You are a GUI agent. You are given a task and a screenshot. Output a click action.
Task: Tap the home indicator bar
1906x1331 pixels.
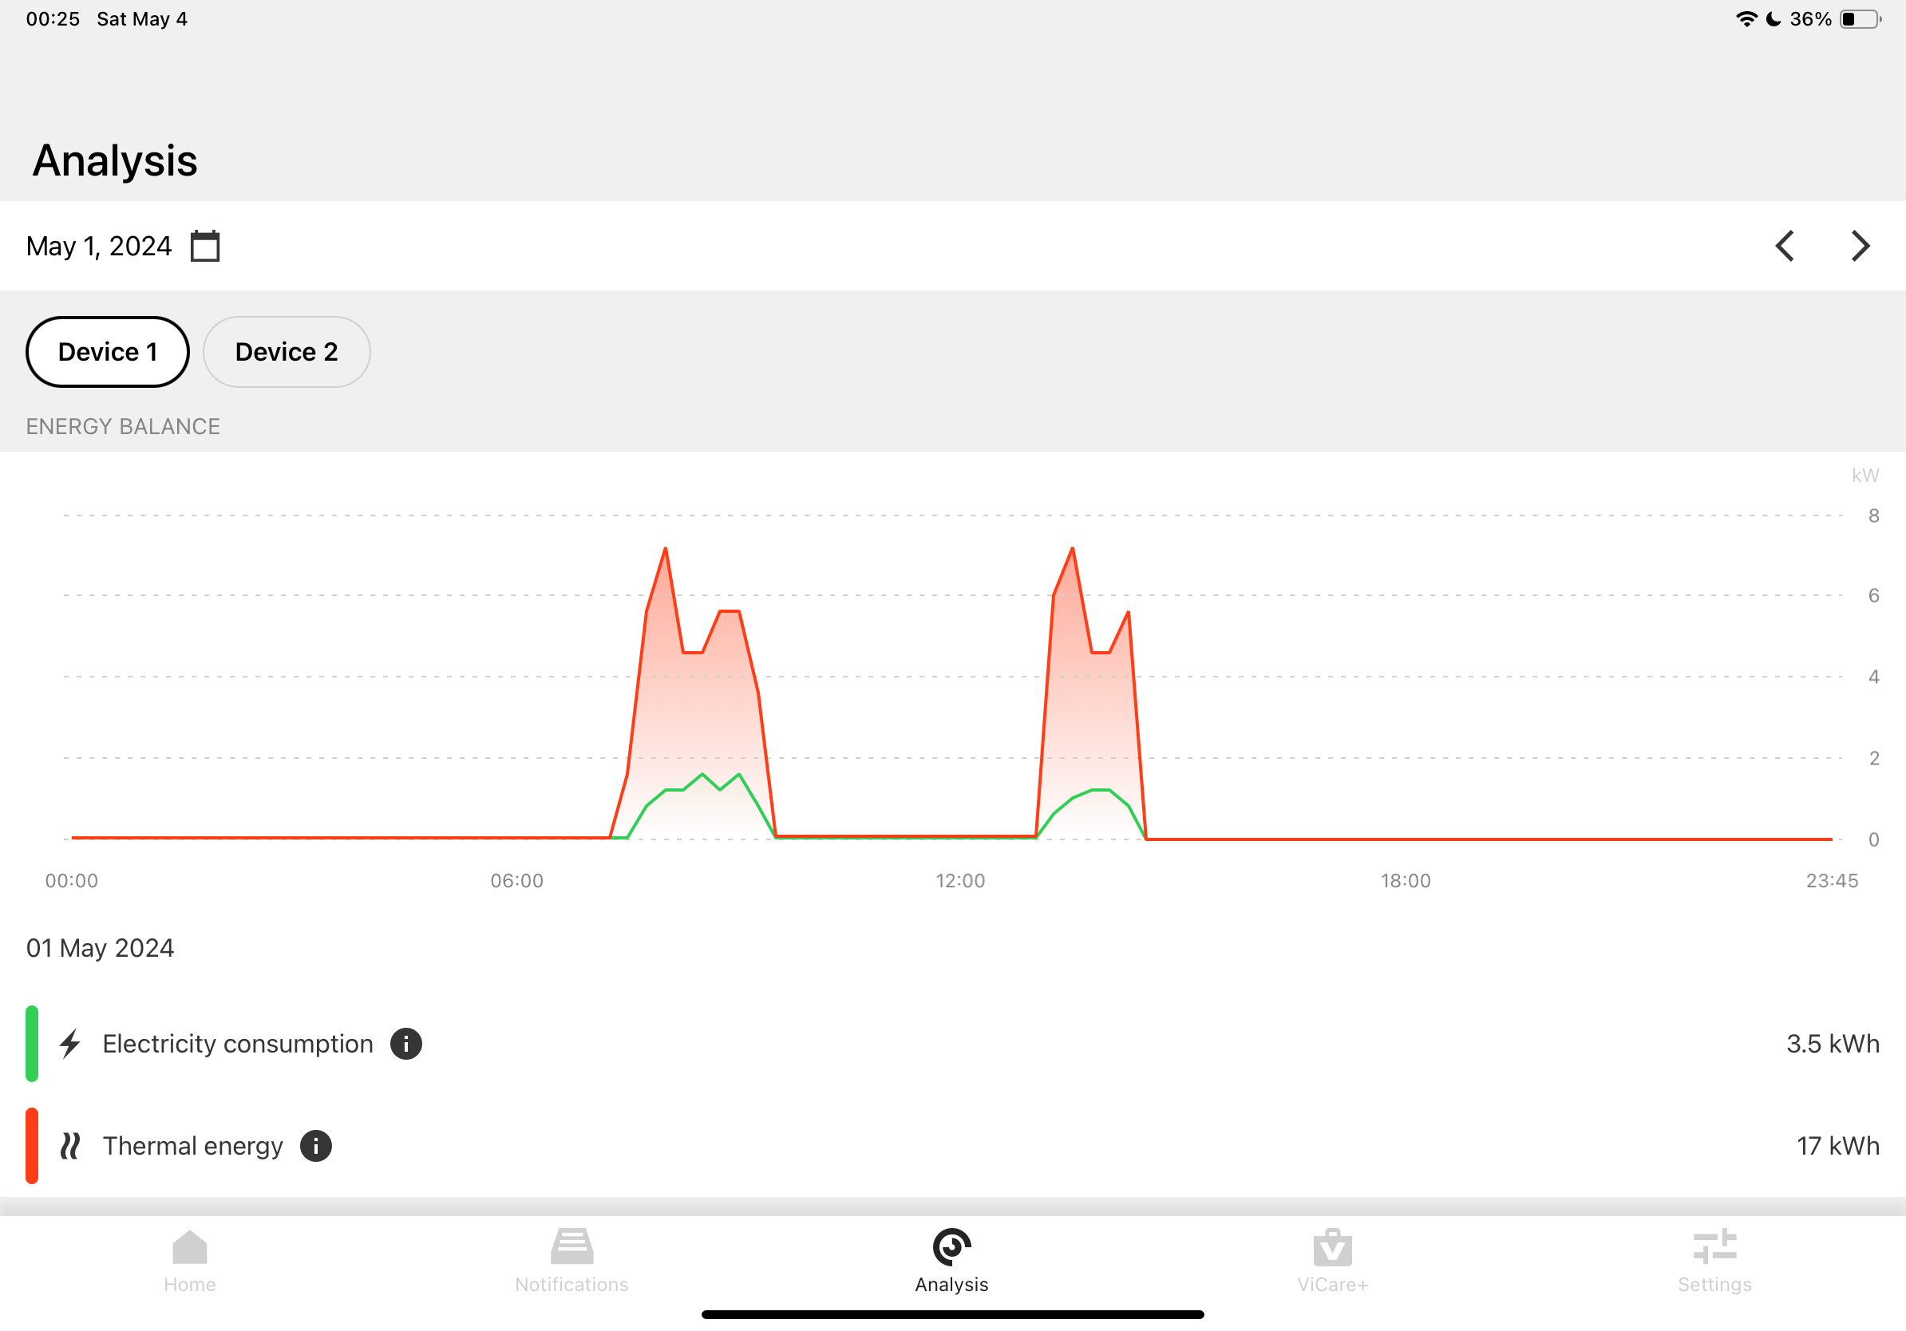click(x=953, y=1315)
